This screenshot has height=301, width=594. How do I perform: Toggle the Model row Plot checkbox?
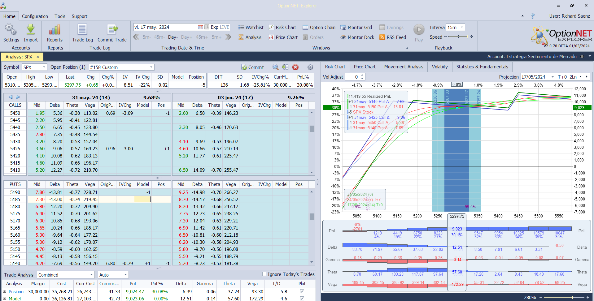302,299
